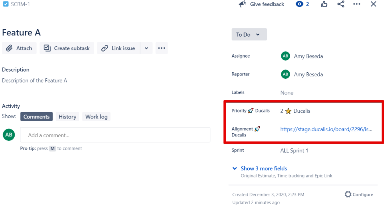The width and height of the screenshot is (384, 207).
Task: Toggle the watch issue eye icon
Action: click(x=299, y=4)
